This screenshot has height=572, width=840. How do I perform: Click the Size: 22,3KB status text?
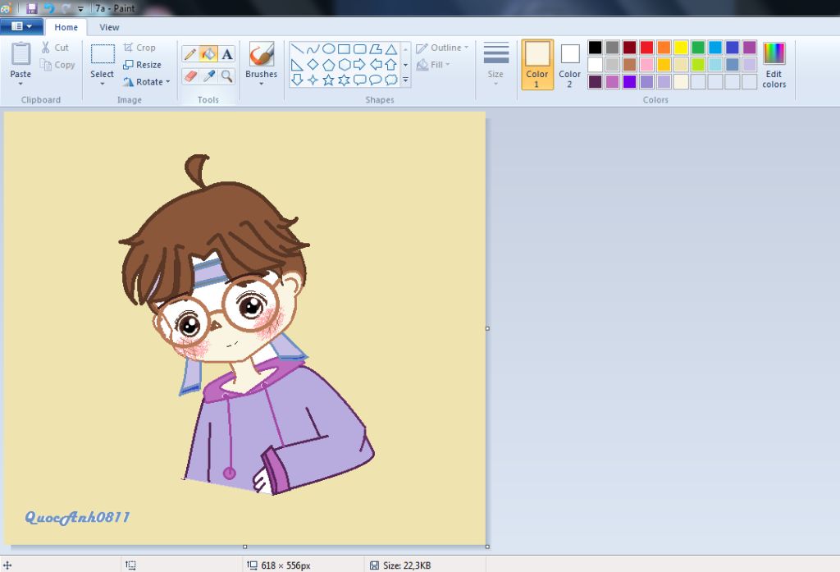point(407,565)
